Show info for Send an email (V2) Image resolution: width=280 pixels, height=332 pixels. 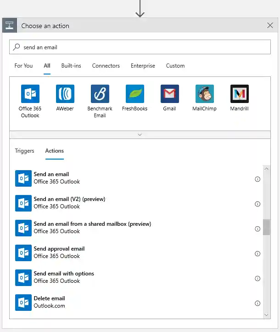tap(258, 204)
